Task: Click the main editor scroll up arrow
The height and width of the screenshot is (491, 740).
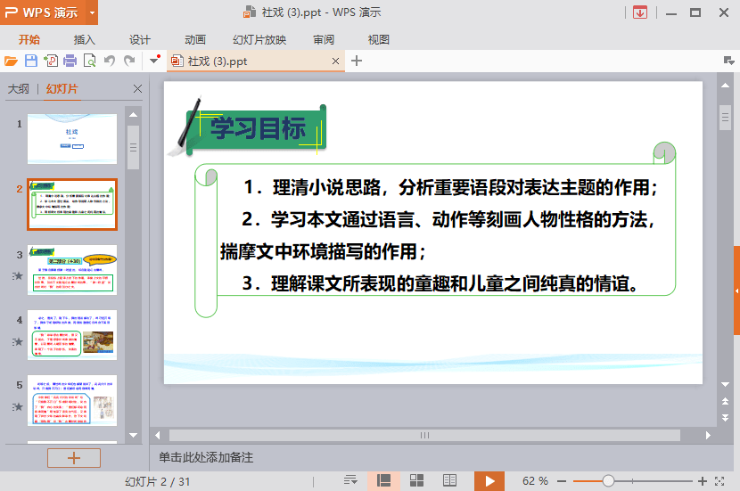Action: (x=726, y=86)
